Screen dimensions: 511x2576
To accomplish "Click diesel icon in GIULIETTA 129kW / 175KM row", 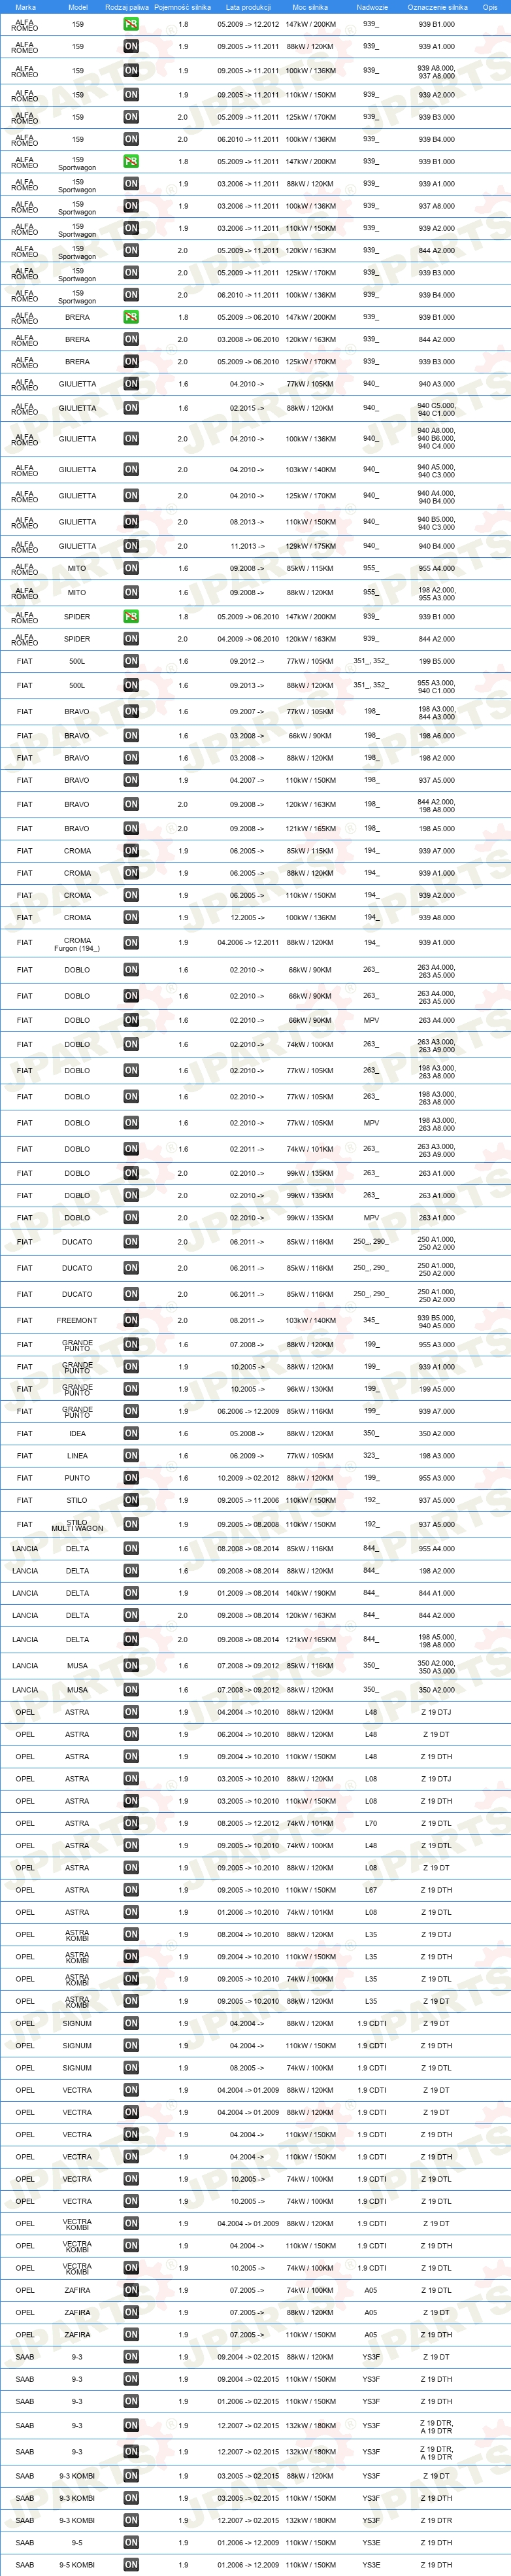I will point(131,546).
